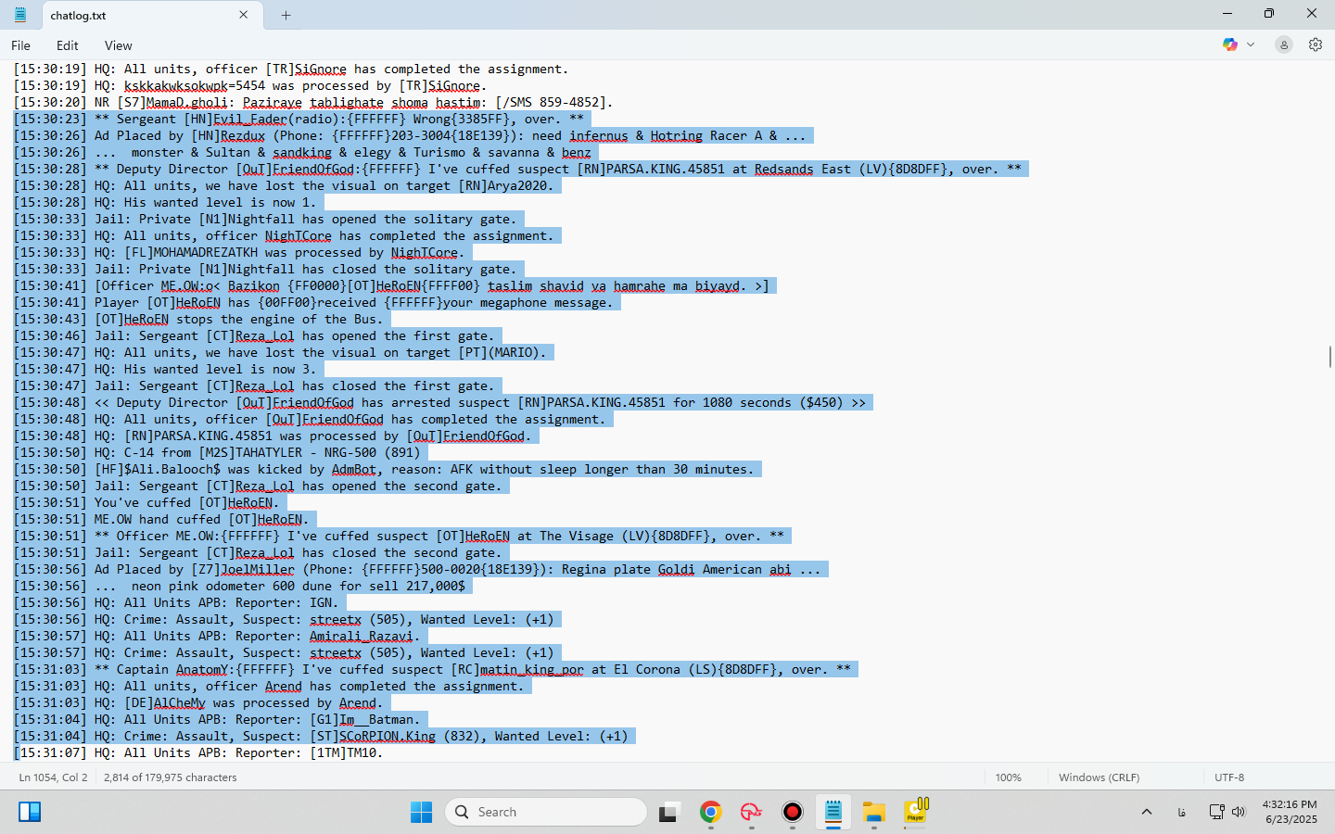Click the 'NRG-500 (891)' text
The width and height of the screenshot is (1335, 834).
click(372, 453)
